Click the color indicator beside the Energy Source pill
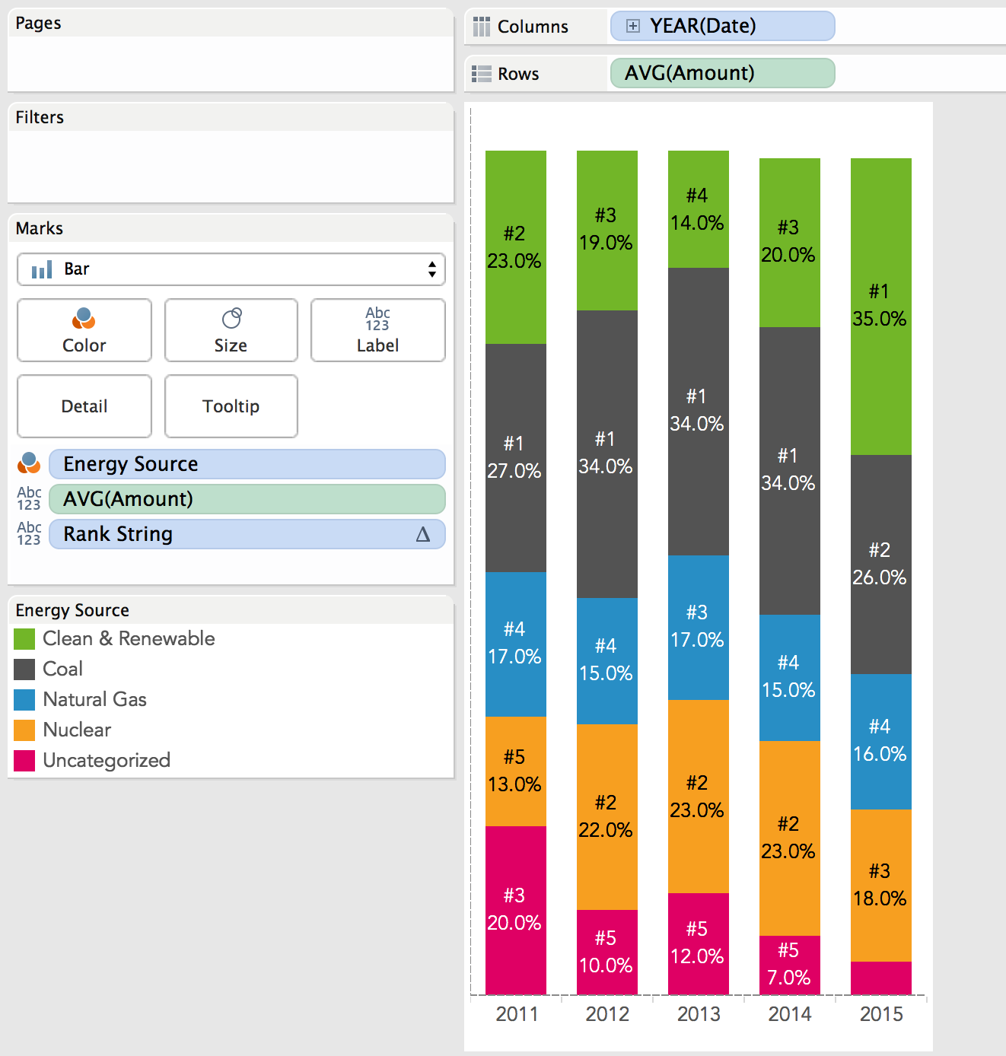Viewport: 1006px width, 1056px height. [x=29, y=463]
